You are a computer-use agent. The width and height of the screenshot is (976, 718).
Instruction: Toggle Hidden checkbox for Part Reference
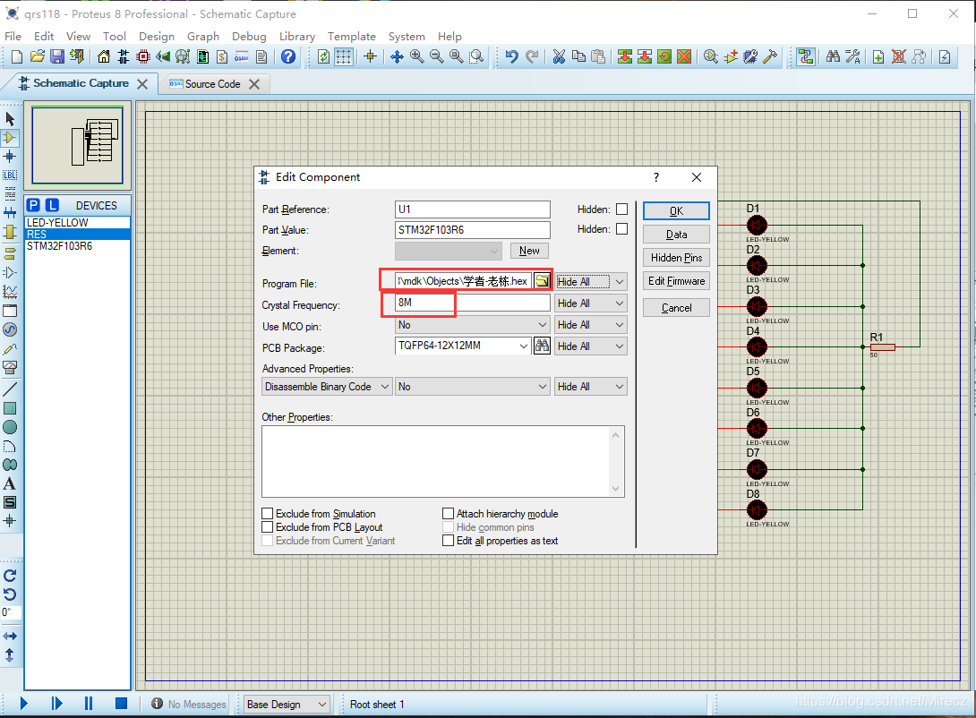click(x=621, y=209)
